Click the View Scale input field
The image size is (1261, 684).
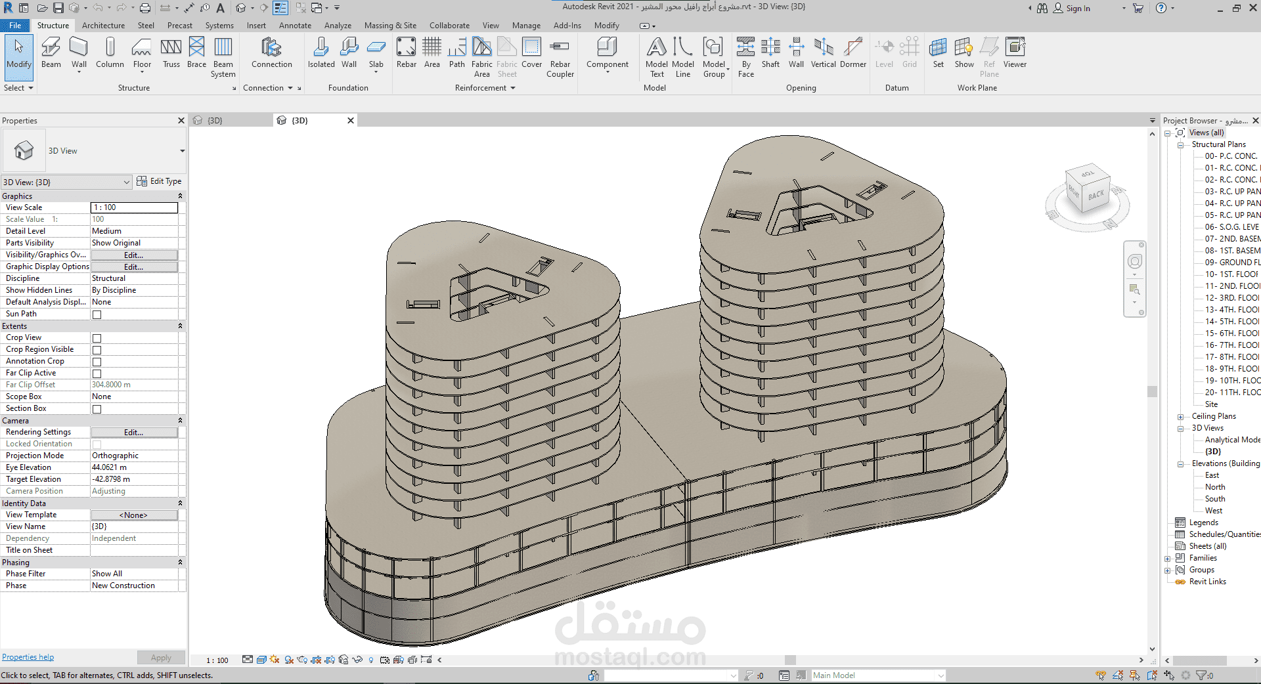click(x=134, y=207)
